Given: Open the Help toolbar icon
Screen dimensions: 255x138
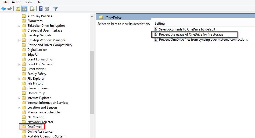Looking at the screenshot, I should pos(41,9).
